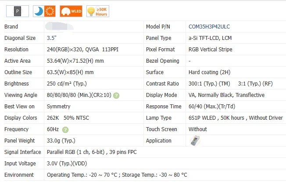The width and height of the screenshot is (286, 182).
Task: Select the VA, Normally Black, Transflective value
Action: click(x=226, y=95)
